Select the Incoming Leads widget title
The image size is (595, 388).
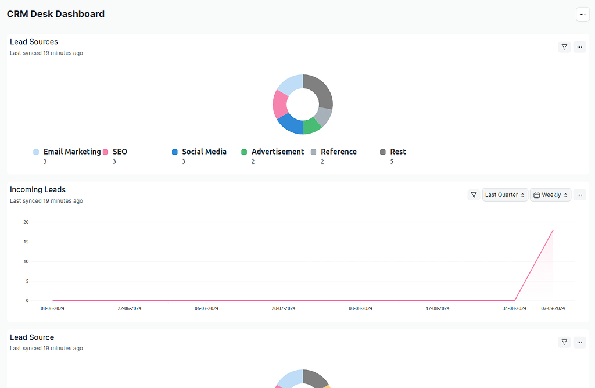point(37,189)
